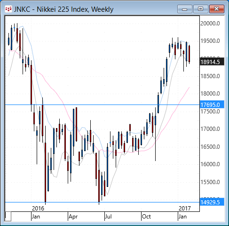Click the 16000.0 price axis label
This screenshot has height=226, width=229.
point(210,164)
